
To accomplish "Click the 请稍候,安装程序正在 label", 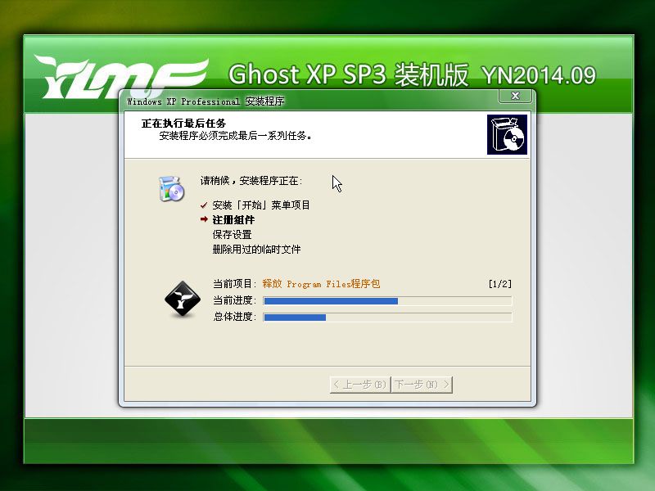I will click(x=251, y=181).
